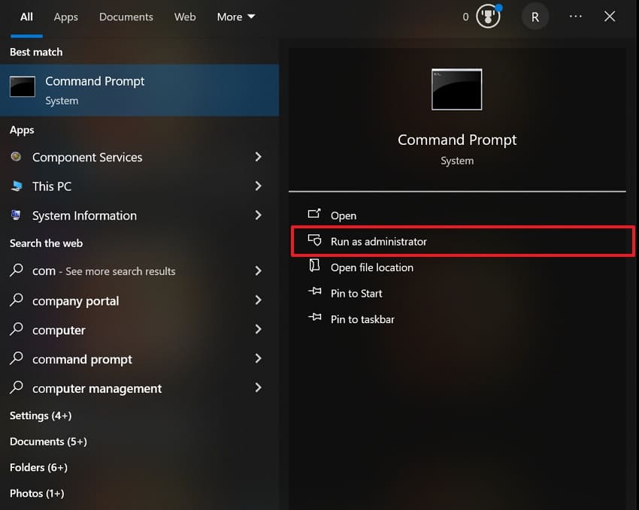Screen dimensions: 639x510
Task: Expand the computer management suggestion chevron
Action: (259, 388)
